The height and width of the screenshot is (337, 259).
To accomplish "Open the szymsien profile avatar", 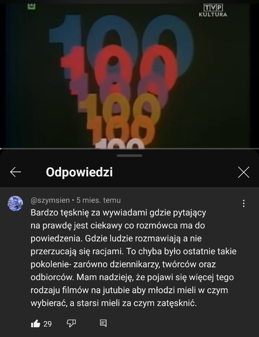I will [15, 203].
